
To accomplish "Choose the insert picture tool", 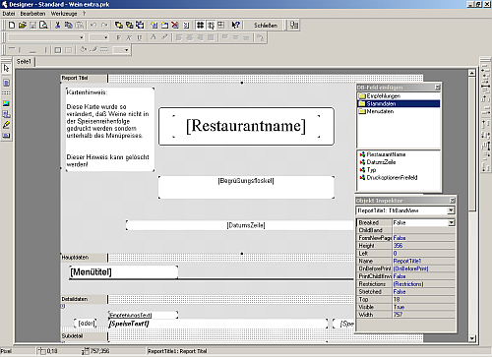I will [x=6, y=103].
